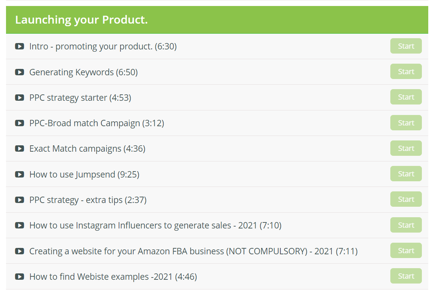The image size is (432, 294).
Task: Click video icon beside How to find Webiste examples
Action: click(x=19, y=276)
